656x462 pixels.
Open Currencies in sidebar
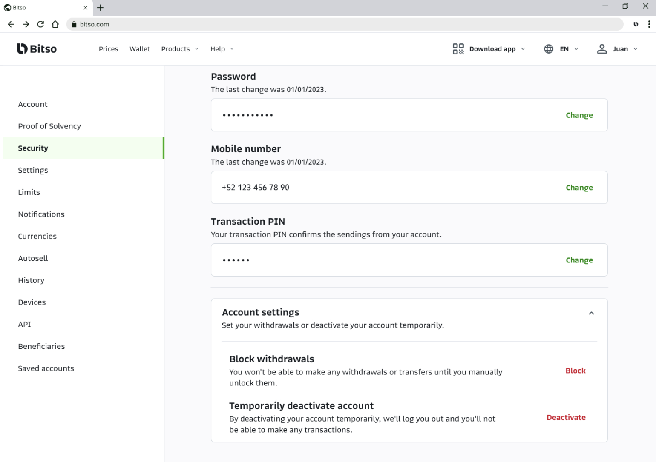pos(37,236)
